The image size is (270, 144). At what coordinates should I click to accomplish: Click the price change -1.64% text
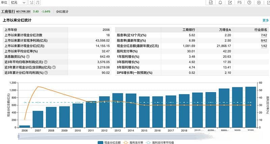pyautogui.click(x=46, y=11)
